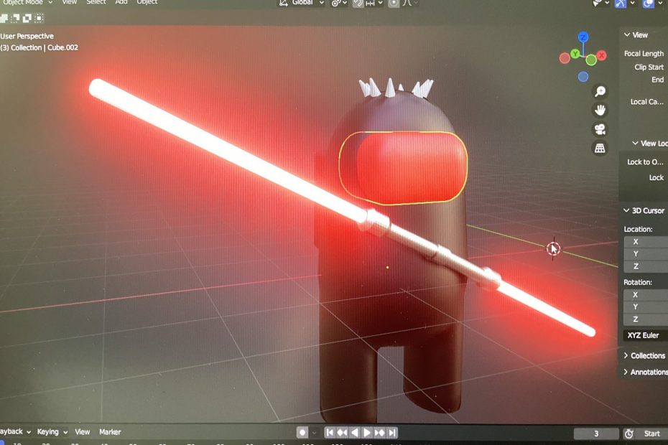Click the red X axis gizmo ball
Image resolution: width=668 pixels, height=445 pixels.
(x=602, y=55)
